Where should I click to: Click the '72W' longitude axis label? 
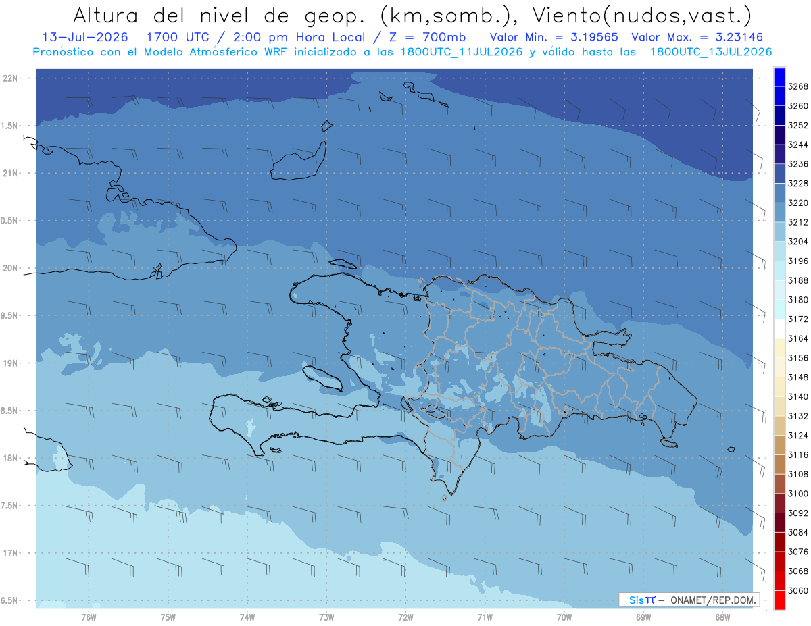click(405, 617)
